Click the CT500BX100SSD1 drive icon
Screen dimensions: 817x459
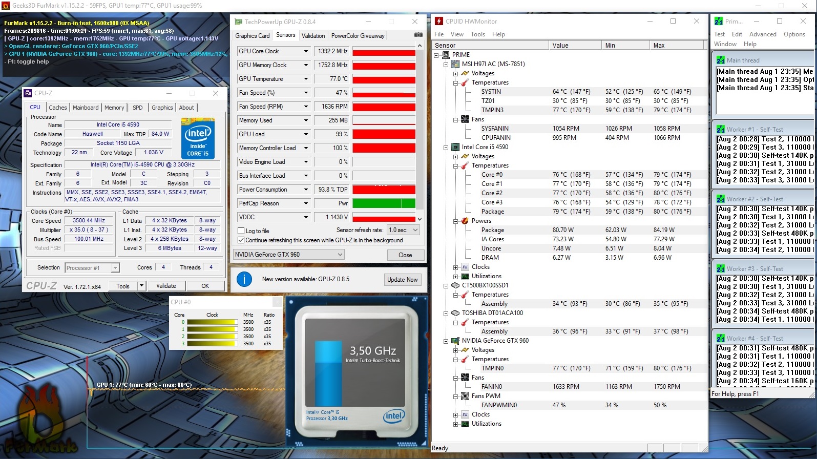[x=455, y=285]
